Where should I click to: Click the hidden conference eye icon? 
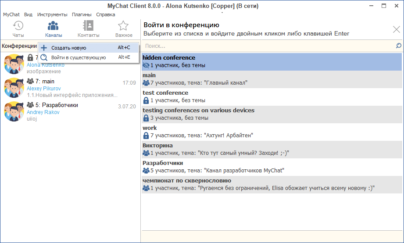[x=146, y=65]
